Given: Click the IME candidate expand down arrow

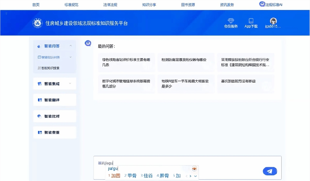Looking at the screenshot, I should [195, 176].
